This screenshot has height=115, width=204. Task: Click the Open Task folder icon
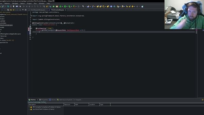(x=100, y=6)
